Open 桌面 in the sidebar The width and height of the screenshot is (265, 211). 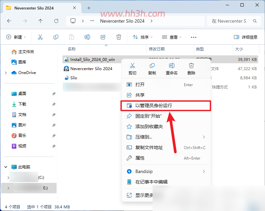pyautogui.click(x=19, y=94)
